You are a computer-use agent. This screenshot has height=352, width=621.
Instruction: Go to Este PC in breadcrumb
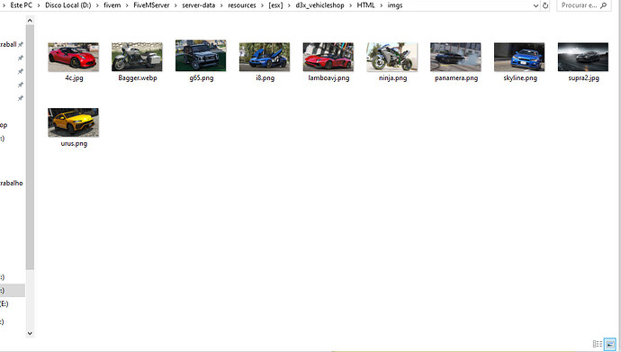[21, 5]
